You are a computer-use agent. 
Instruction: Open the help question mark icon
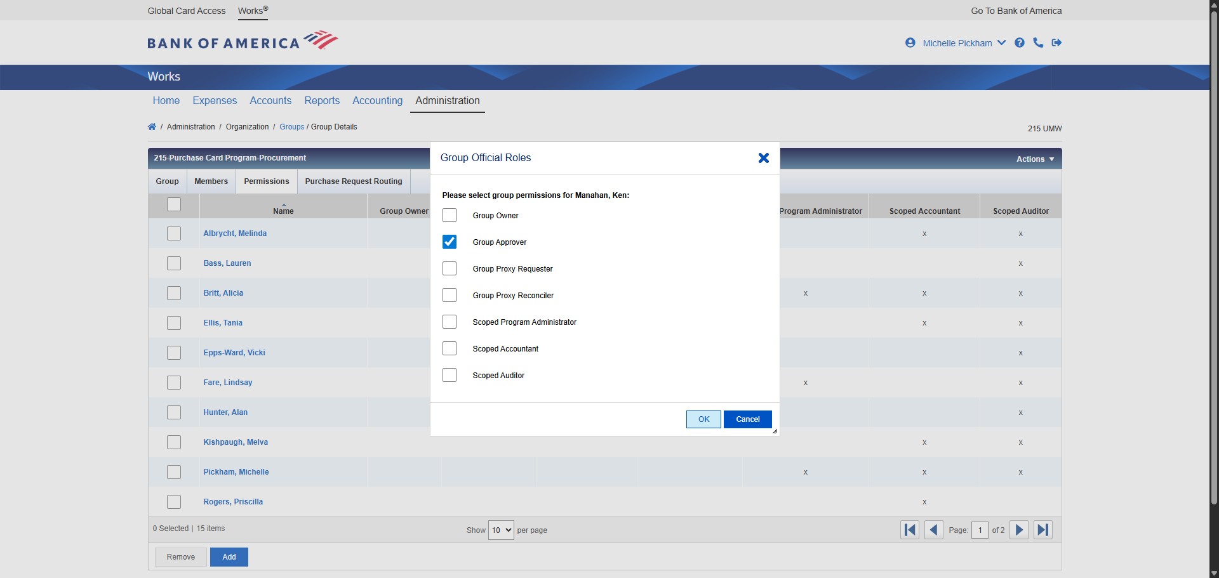[1020, 43]
